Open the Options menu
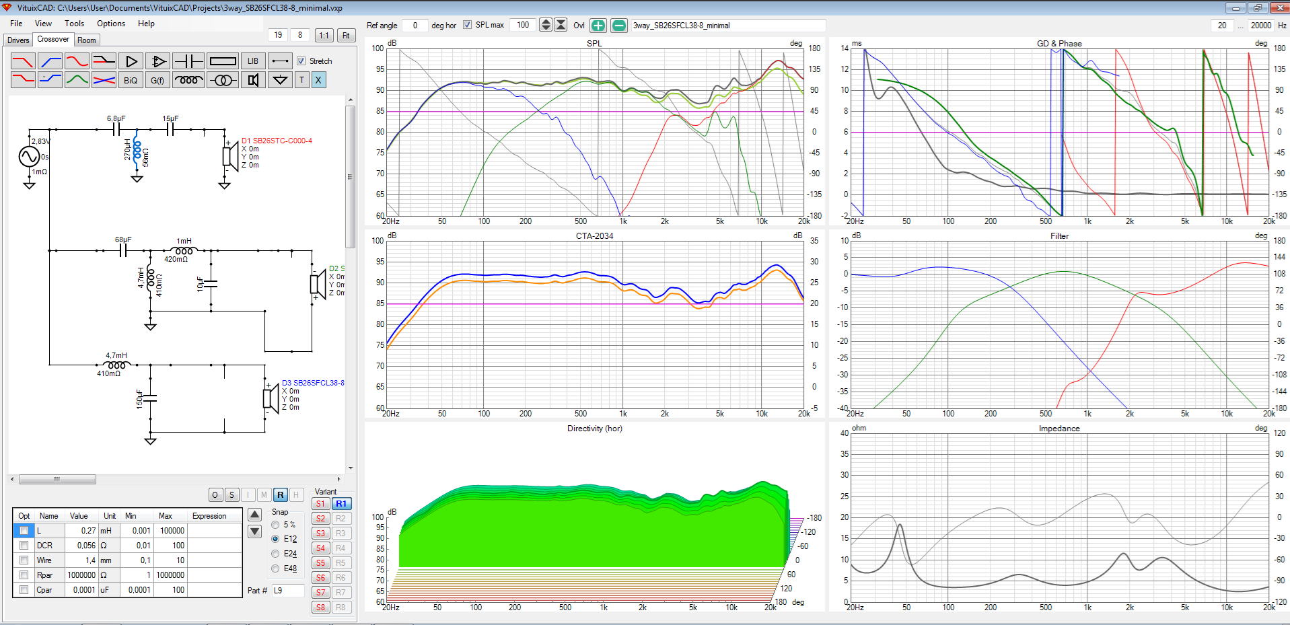The height and width of the screenshot is (625, 1290). coord(111,24)
